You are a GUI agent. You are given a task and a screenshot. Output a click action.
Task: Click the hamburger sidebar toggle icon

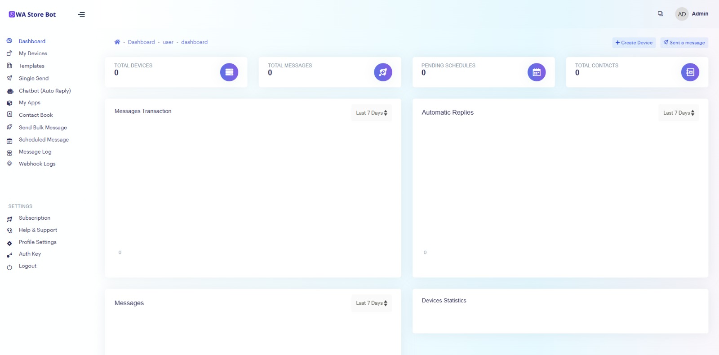click(x=81, y=14)
